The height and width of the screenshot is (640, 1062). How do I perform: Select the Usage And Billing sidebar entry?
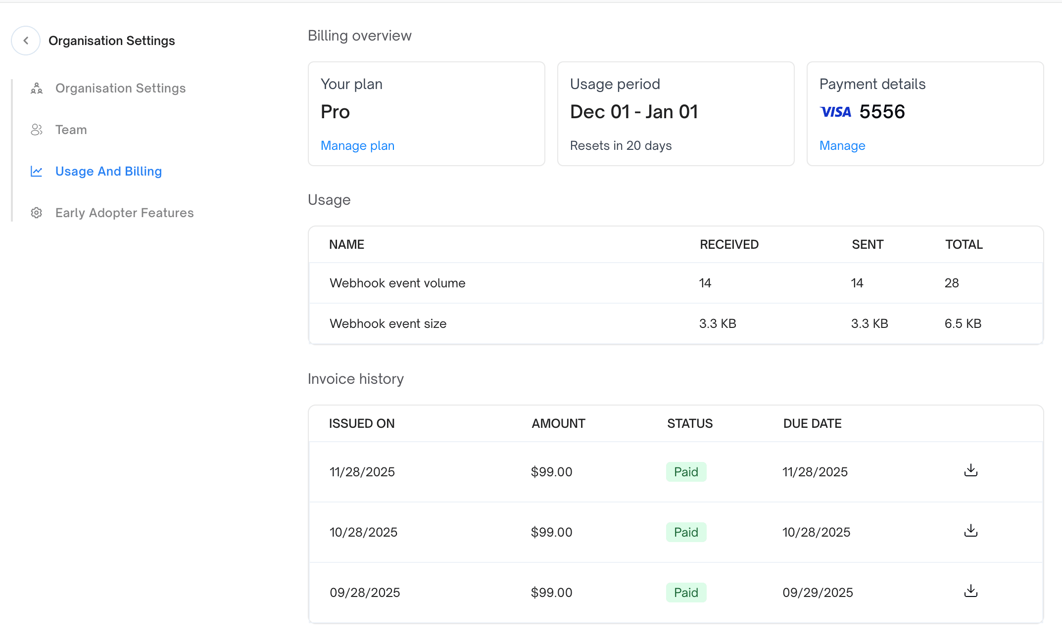(108, 171)
